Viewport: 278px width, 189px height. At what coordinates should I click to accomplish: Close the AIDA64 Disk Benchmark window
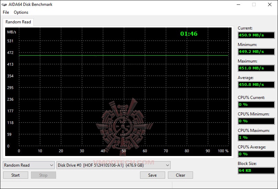tap(270, 4)
